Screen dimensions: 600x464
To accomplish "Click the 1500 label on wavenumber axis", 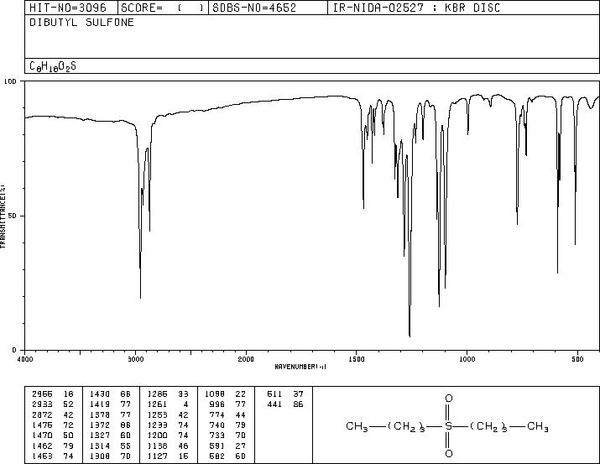I will [x=357, y=359].
